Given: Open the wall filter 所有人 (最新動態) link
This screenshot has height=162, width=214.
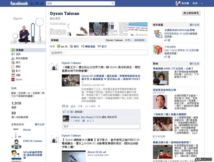Looking at the screenshot, I should [x=135, y=40].
